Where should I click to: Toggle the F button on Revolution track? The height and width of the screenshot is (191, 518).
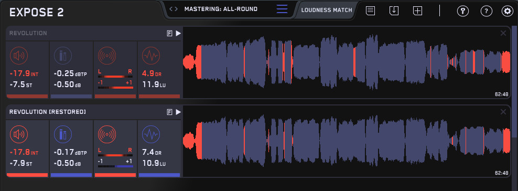click(169, 34)
